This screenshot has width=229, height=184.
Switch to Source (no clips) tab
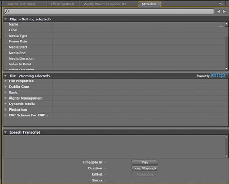pos(21,4)
